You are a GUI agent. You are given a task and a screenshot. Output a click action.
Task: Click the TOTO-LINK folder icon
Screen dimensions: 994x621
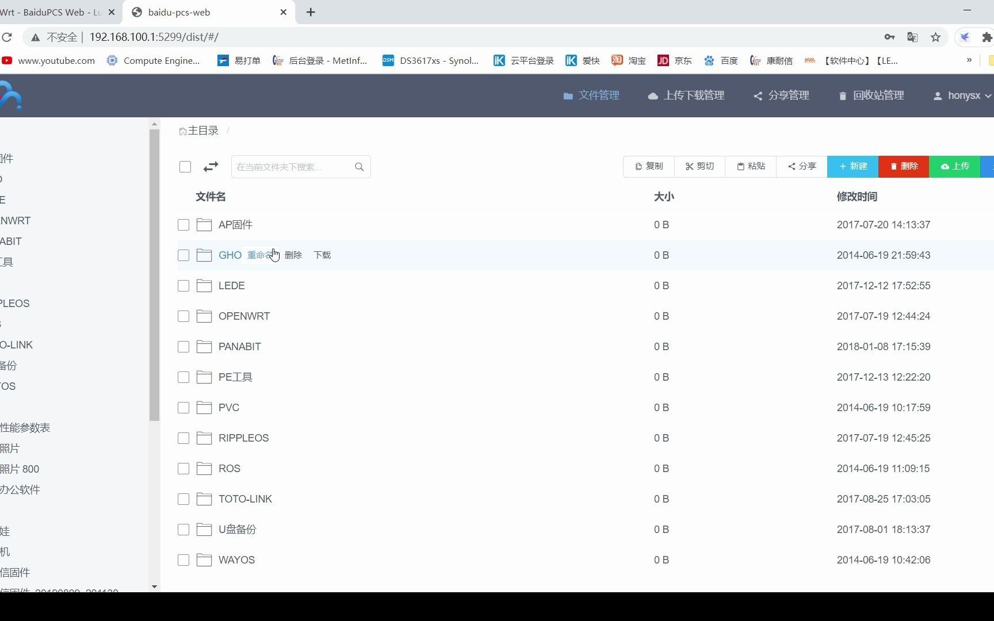click(204, 499)
